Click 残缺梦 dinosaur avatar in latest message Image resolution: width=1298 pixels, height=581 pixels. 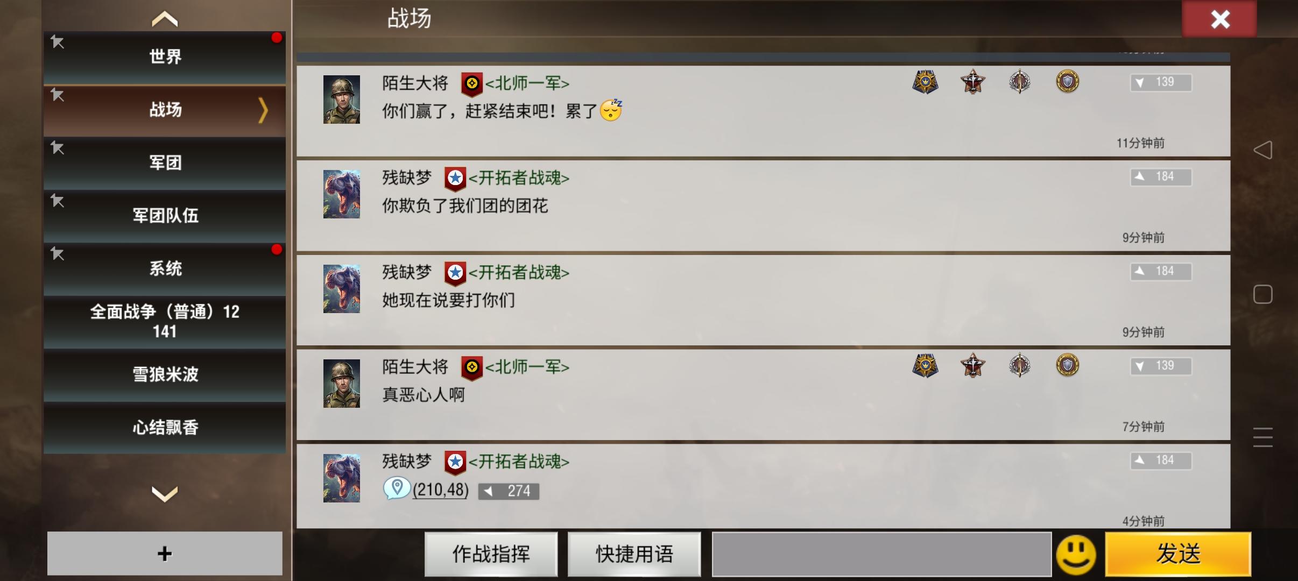coord(342,478)
